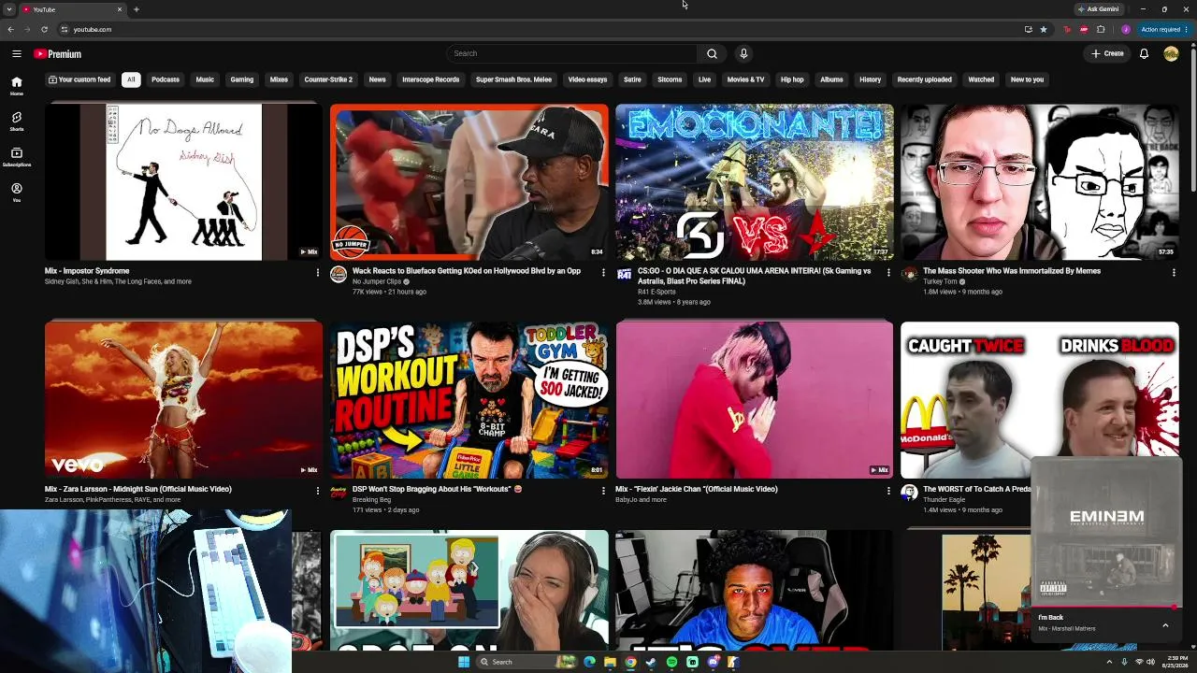This screenshot has width=1197, height=673.
Task: Open more options for Impostor Syndrome mix
Action: [318, 272]
